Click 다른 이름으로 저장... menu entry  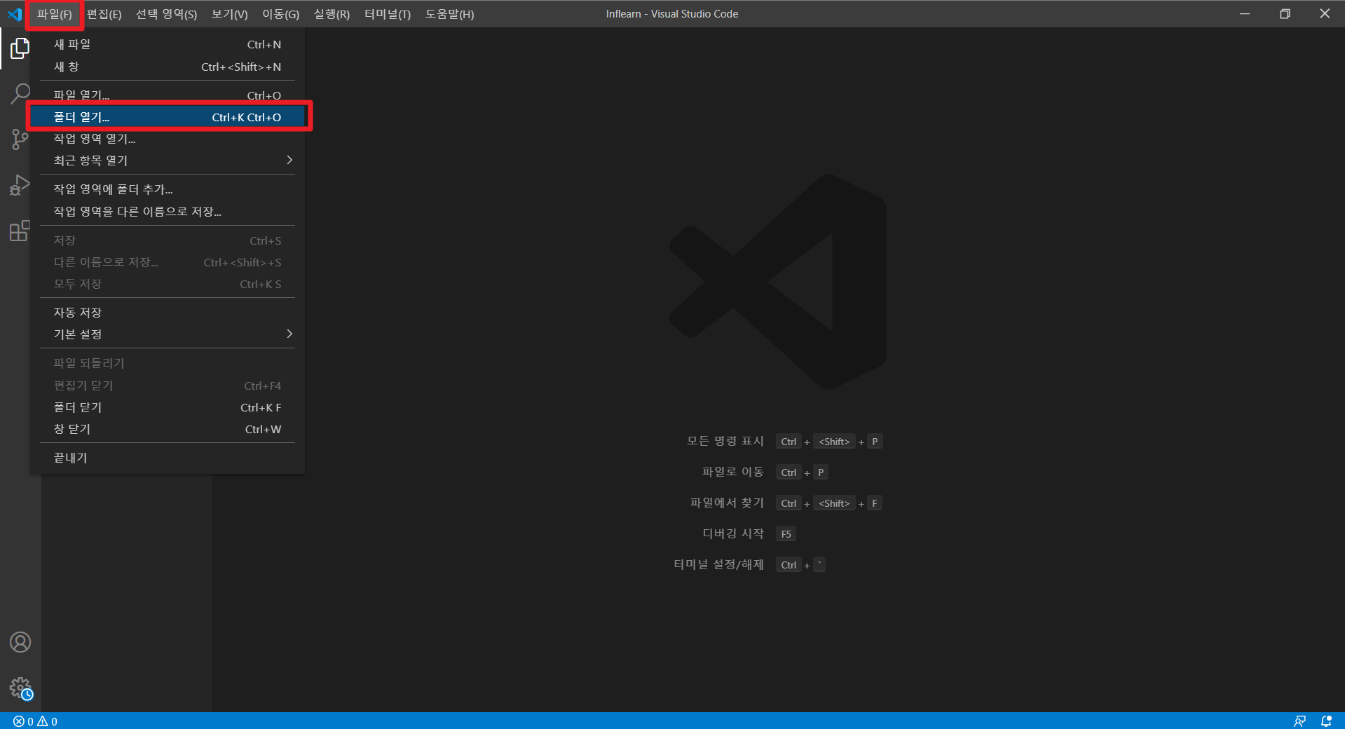[x=168, y=262]
